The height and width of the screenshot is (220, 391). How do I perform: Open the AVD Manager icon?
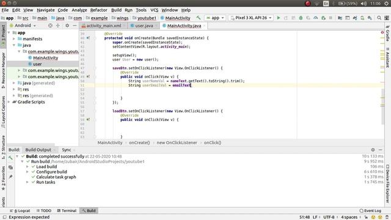pyautogui.click(x=362, y=18)
